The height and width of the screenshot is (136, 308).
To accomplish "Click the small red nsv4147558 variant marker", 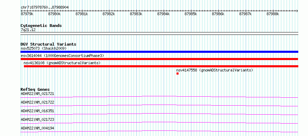I will (x=178, y=74).
